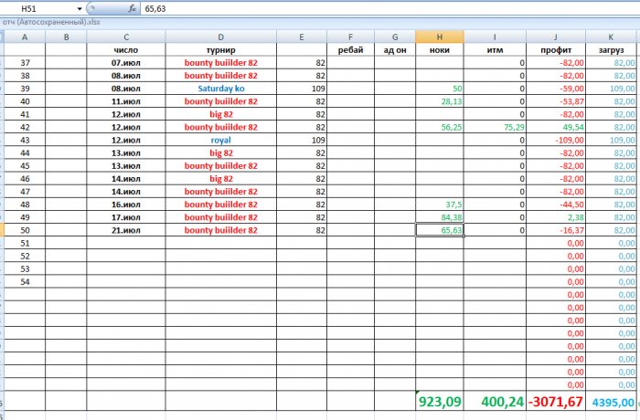640x420 pixels.
Task: Select the total profit cell -3071,67
Action: (x=556, y=401)
